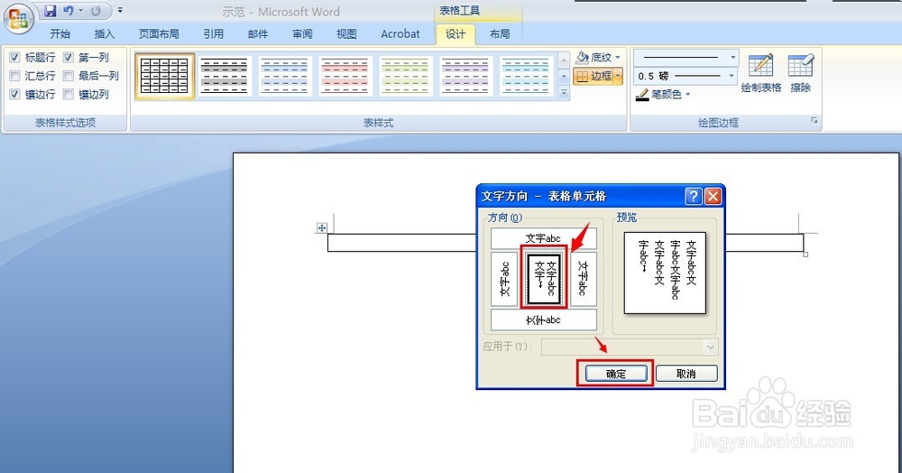Toggle the 标题行 checkbox

click(x=15, y=57)
